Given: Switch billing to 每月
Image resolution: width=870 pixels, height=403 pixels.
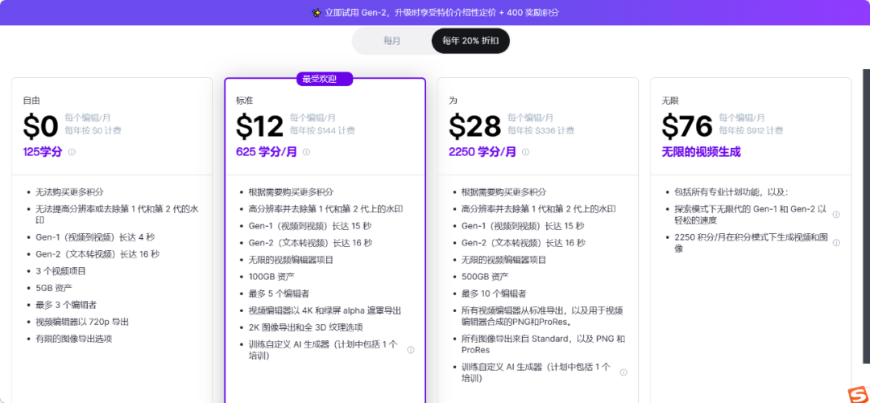Looking at the screenshot, I should (x=391, y=41).
